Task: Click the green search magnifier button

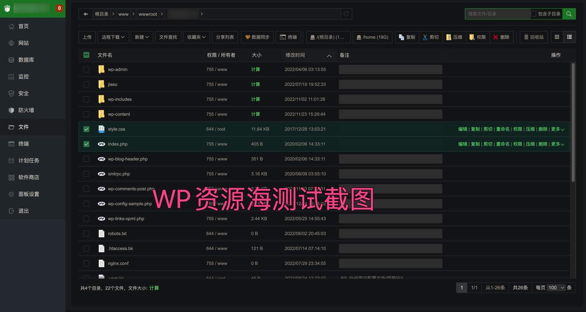Action: click(x=569, y=14)
